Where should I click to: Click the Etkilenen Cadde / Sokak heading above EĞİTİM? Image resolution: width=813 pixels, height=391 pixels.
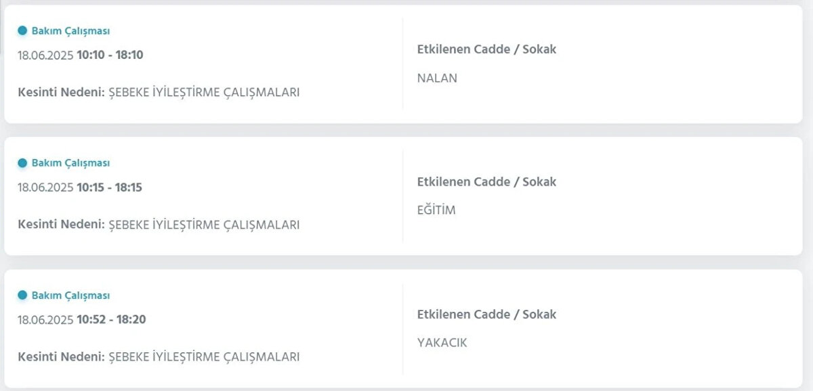click(x=486, y=182)
